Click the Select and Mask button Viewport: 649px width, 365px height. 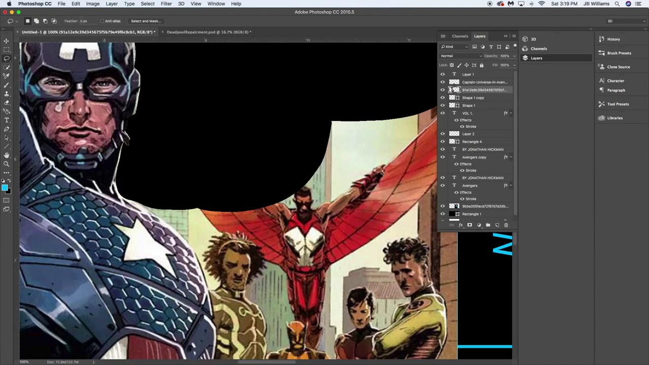[146, 21]
